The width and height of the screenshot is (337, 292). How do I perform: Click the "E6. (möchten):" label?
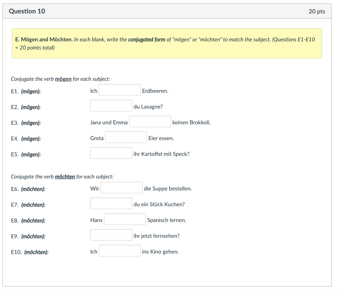(x=28, y=189)
